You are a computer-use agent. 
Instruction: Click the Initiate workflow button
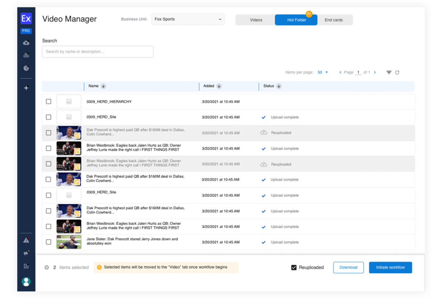click(x=390, y=268)
